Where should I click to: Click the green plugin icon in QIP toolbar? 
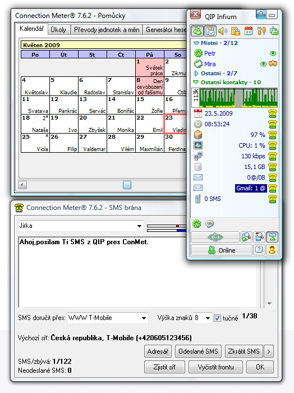pyautogui.click(x=274, y=31)
